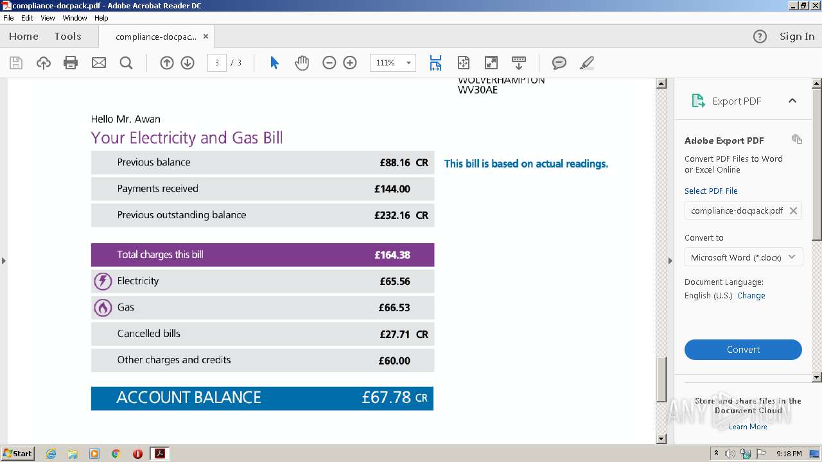The image size is (822, 462).
Task: Send file by email icon
Action: pos(99,63)
